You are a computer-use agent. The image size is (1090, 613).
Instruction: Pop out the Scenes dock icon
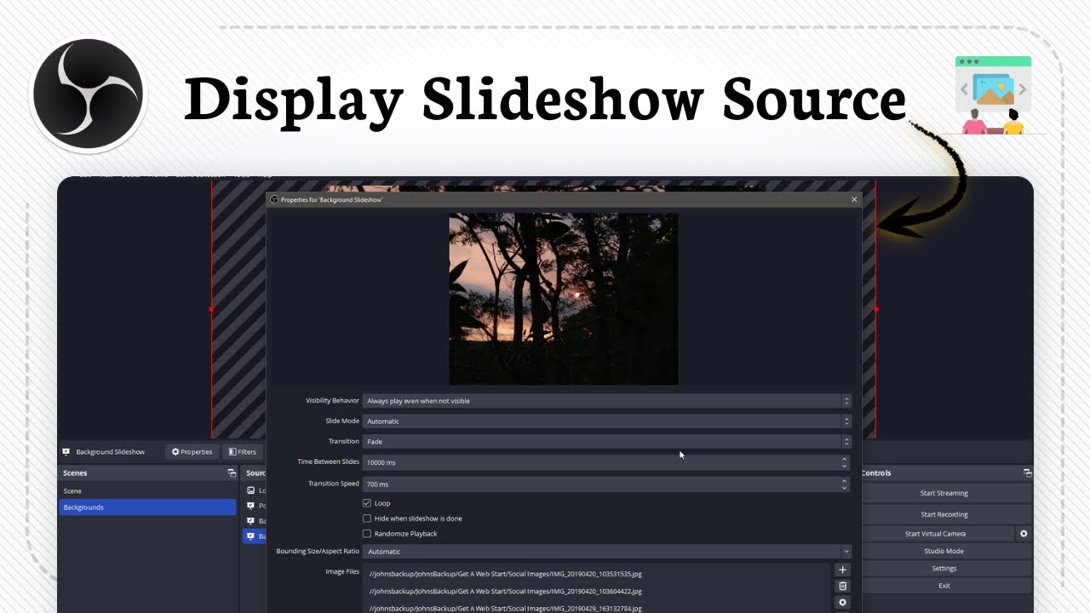click(x=232, y=473)
